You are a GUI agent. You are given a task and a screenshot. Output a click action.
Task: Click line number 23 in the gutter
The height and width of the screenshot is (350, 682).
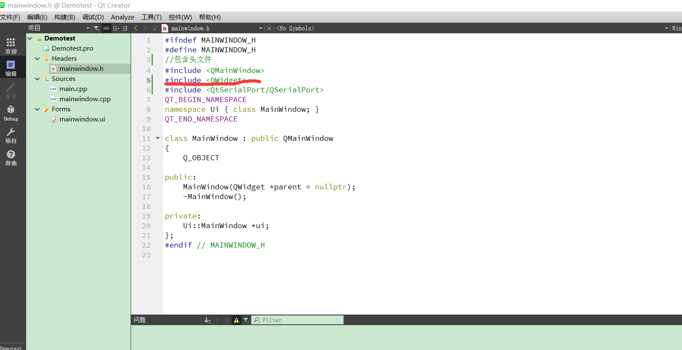coord(146,255)
